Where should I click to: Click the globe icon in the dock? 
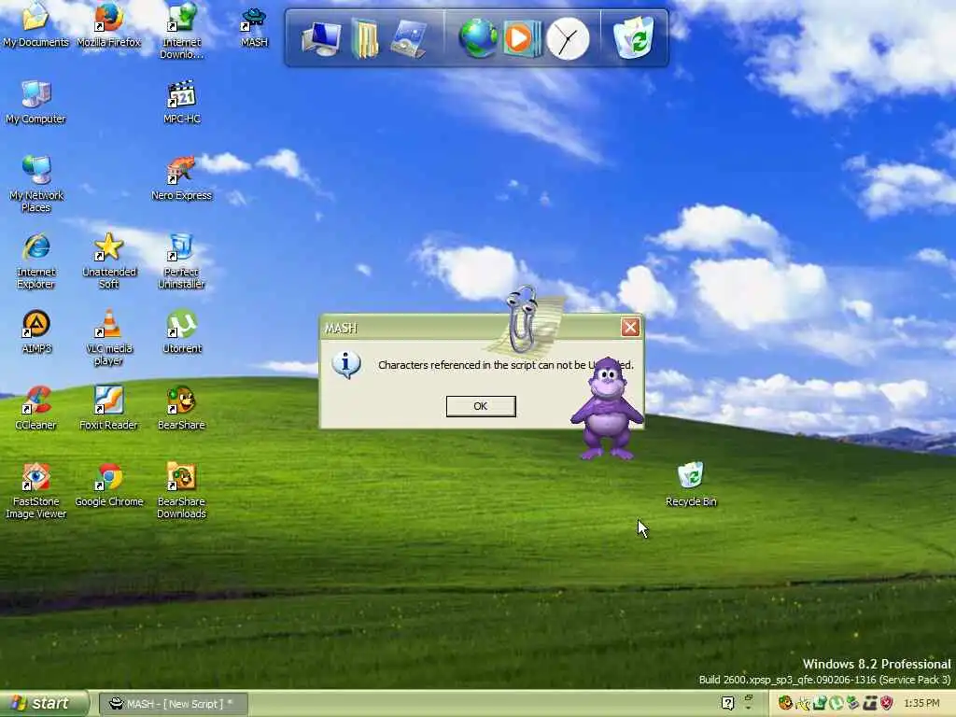(477, 37)
